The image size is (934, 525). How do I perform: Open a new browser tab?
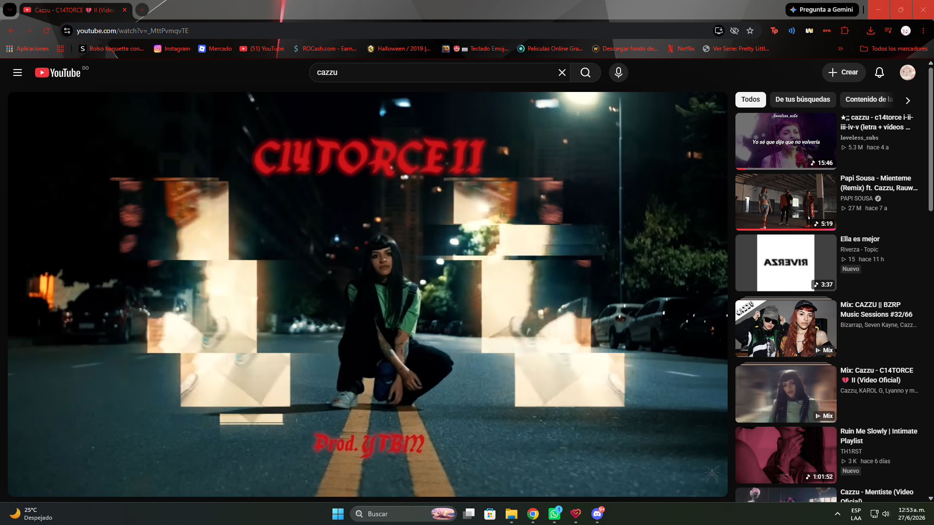(142, 10)
